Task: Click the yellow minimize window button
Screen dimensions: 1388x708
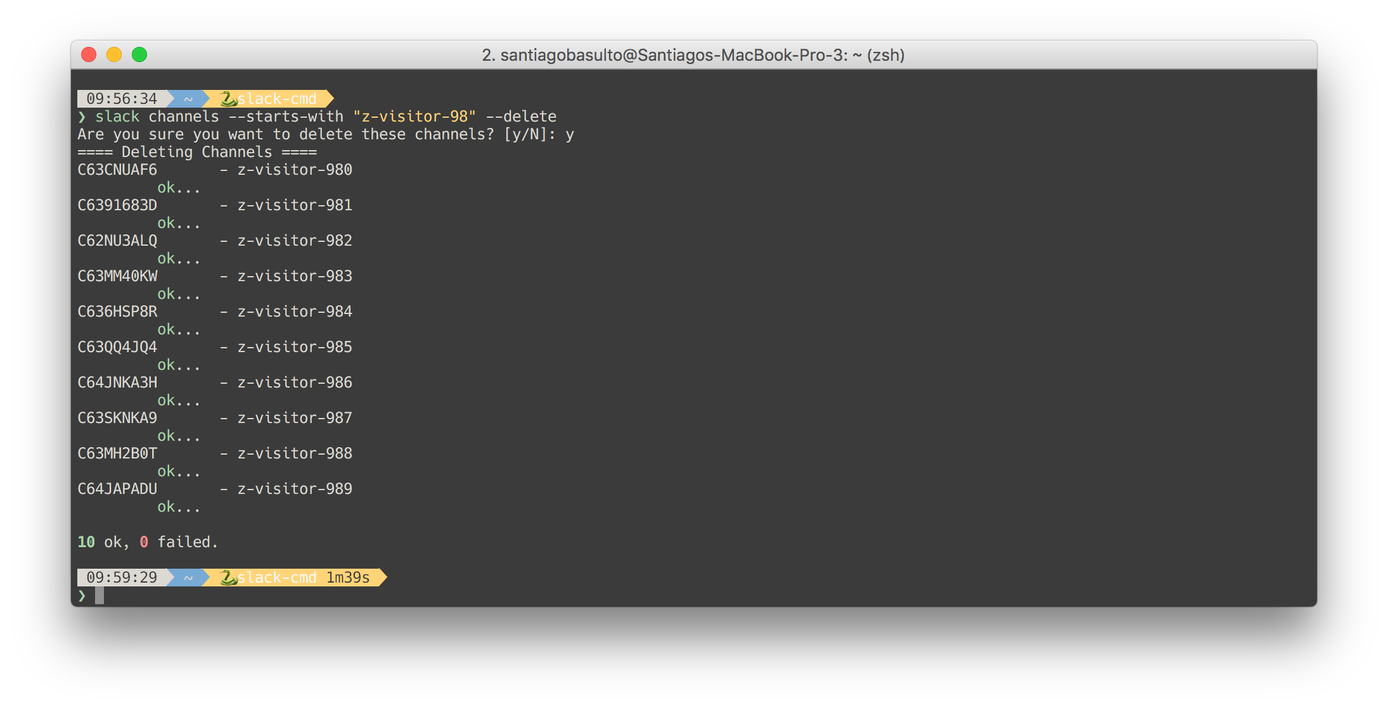Action: pos(114,55)
